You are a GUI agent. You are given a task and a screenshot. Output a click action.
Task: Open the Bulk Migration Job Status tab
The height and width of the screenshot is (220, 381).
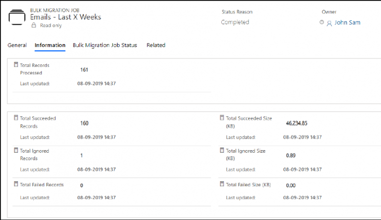pyautogui.click(x=105, y=45)
